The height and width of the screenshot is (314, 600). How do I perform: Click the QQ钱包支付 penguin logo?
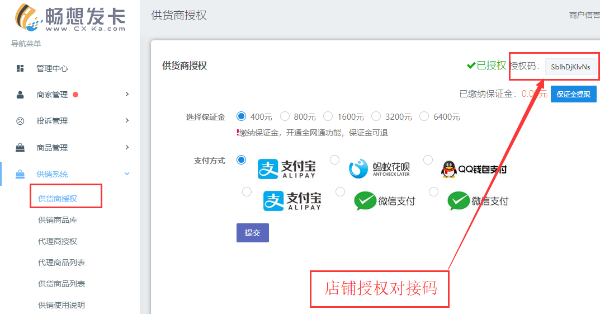point(474,169)
